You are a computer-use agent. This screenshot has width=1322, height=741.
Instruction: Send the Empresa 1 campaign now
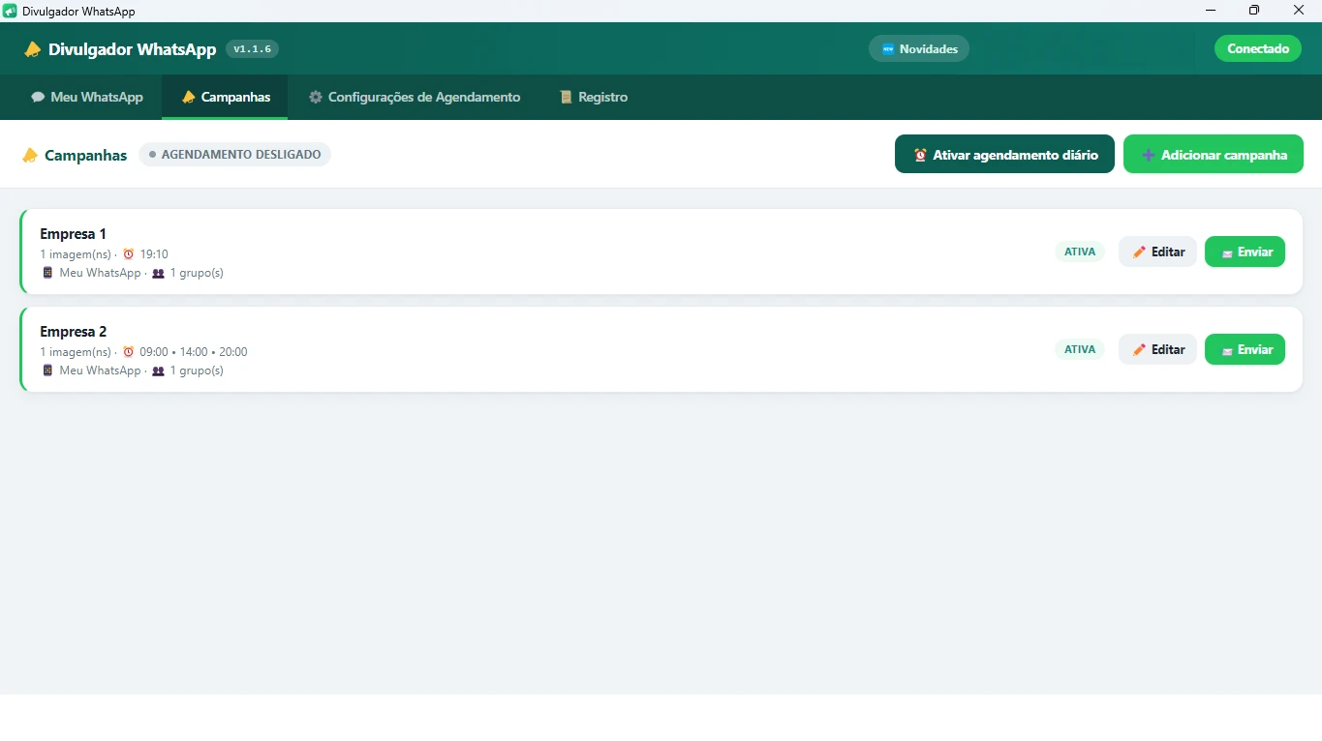[x=1245, y=252]
